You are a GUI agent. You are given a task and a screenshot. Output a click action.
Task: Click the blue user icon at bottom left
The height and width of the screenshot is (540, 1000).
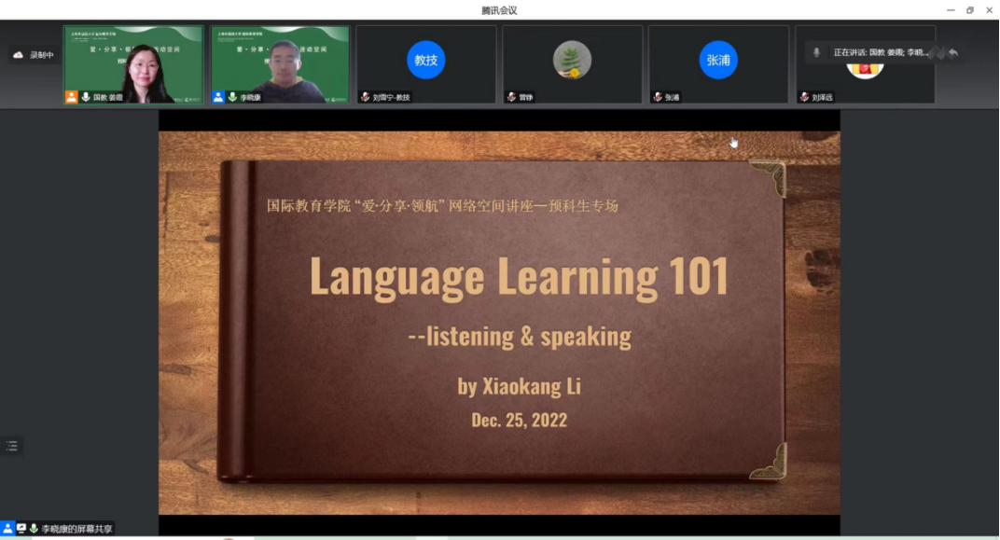click(x=7, y=529)
